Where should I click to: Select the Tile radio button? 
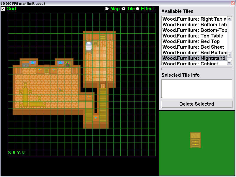(123, 9)
